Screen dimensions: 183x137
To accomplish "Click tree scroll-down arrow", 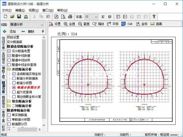I will click(x=44, y=125).
